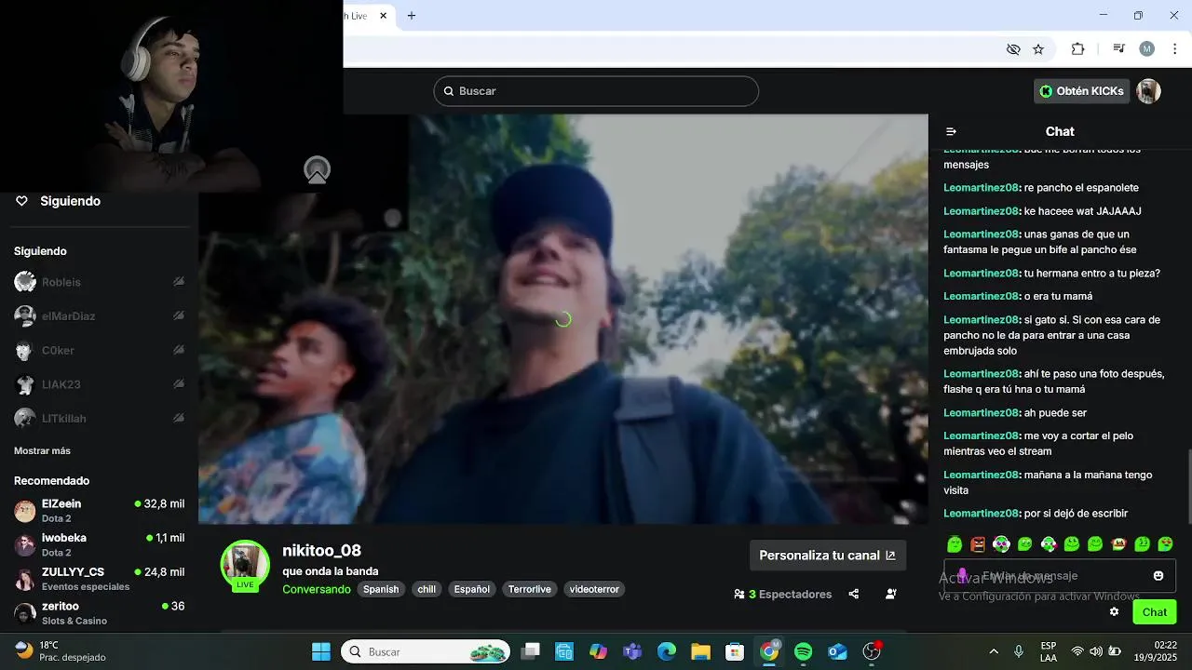Send the heart-eyes green emote
Viewport: 1192px width, 670px height.
[1165, 544]
